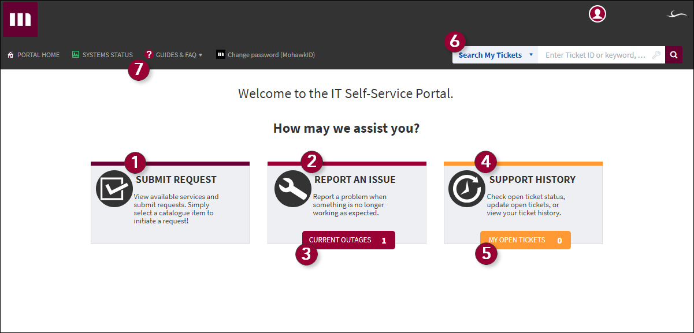The height and width of the screenshot is (333, 694).
Task: Click the Submit Request checkmark icon
Action: point(114,188)
